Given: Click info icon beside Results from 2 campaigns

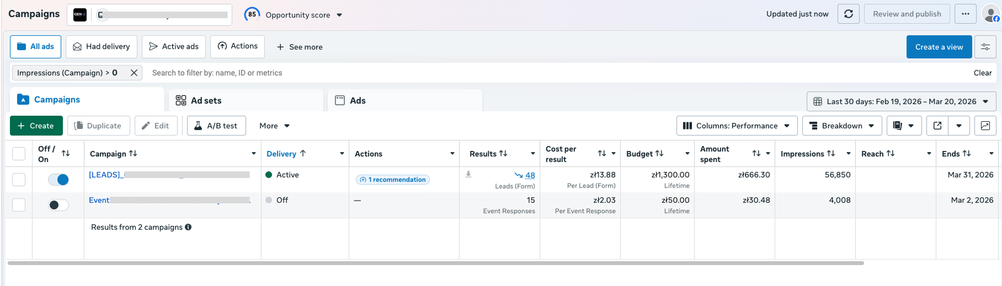Looking at the screenshot, I should [188, 227].
